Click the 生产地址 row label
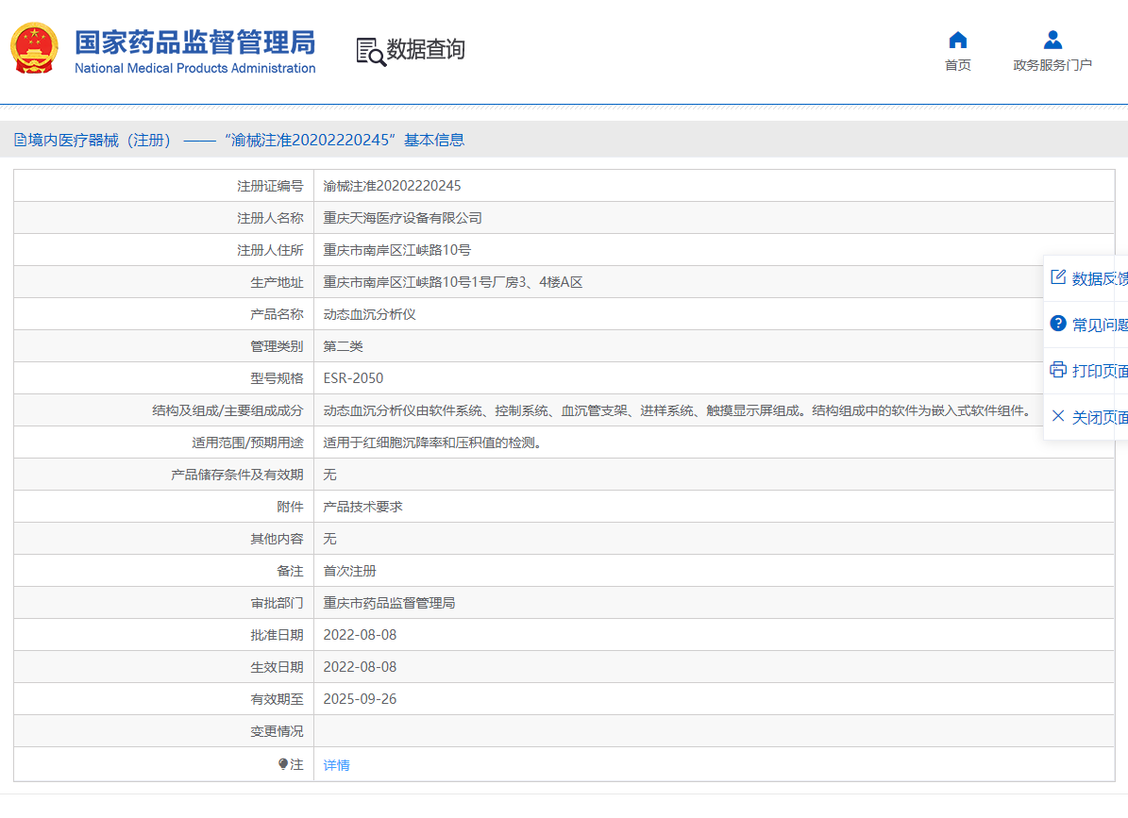 pyautogui.click(x=277, y=282)
